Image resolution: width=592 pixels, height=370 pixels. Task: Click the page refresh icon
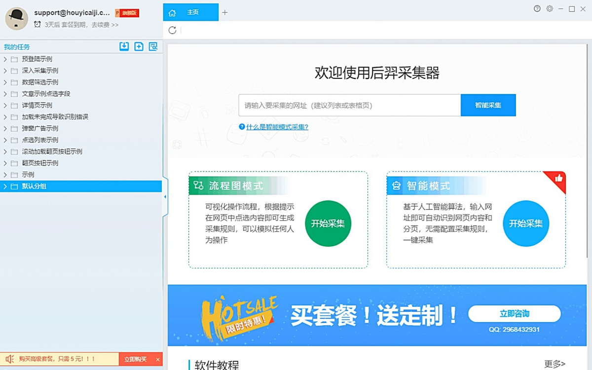tap(172, 30)
